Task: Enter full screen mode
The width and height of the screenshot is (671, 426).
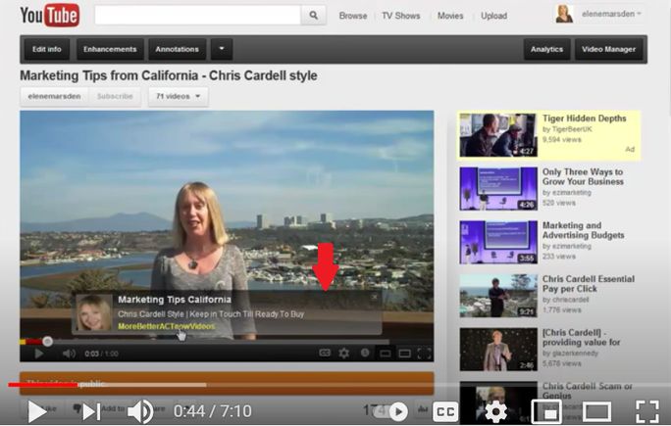Action: (x=646, y=411)
